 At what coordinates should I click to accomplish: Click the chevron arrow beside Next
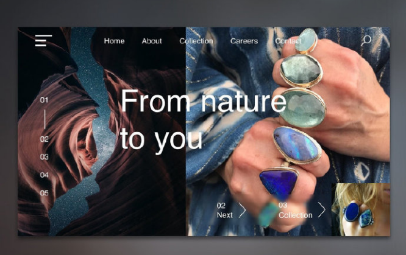[242, 210]
